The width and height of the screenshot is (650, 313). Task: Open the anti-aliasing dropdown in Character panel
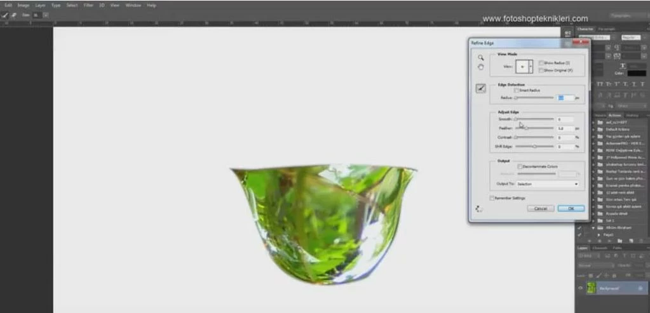click(630, 106)
